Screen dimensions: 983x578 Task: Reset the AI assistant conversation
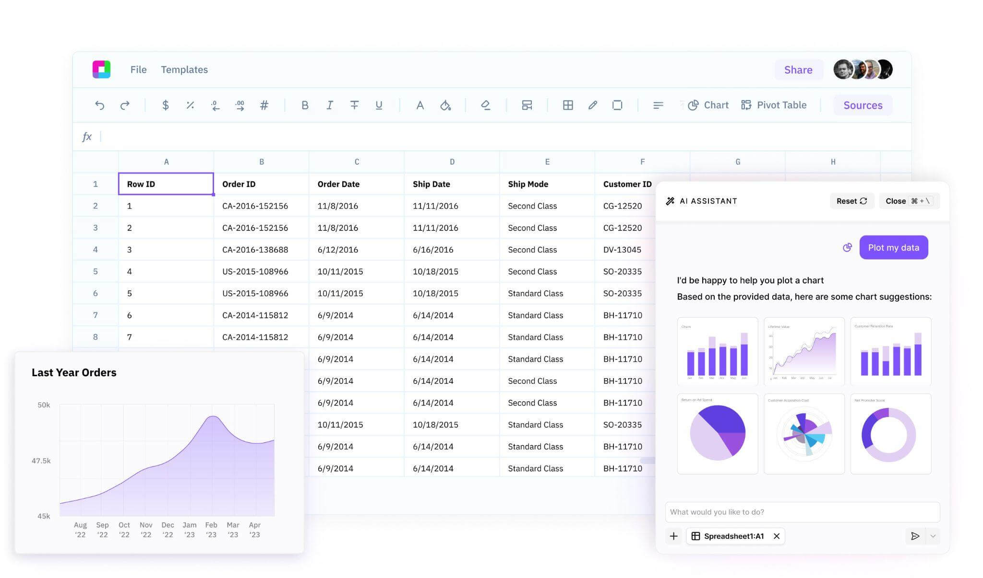[x=851, y=201]
